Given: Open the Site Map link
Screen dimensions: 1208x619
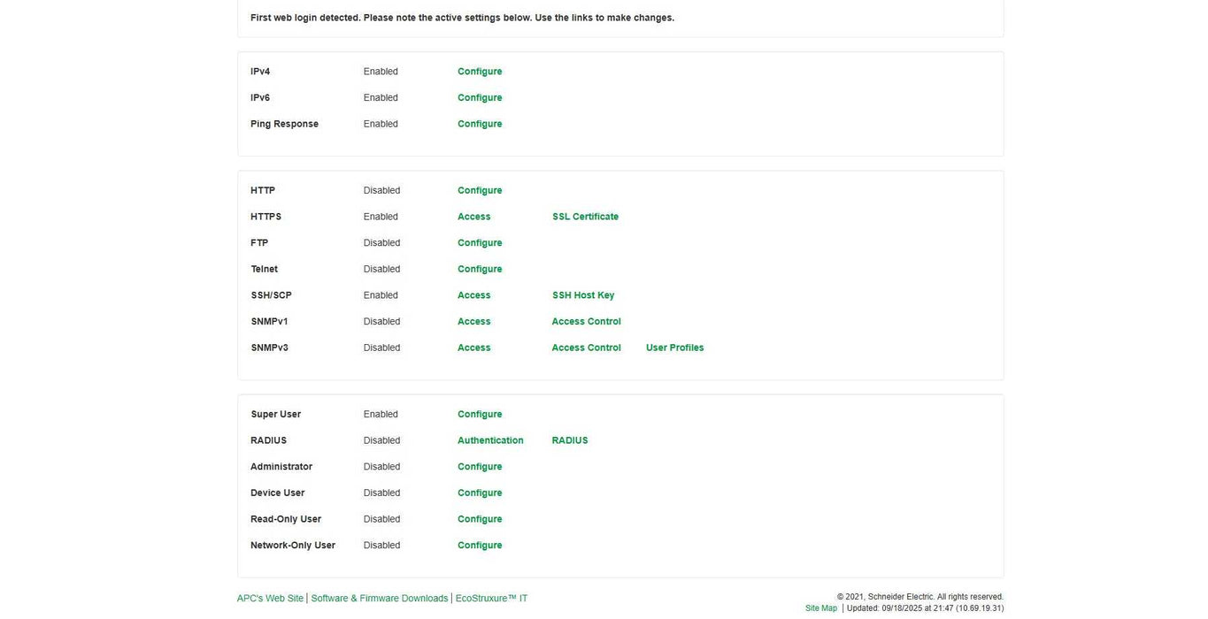Looking at the screenshot, I should click(820, 608).
